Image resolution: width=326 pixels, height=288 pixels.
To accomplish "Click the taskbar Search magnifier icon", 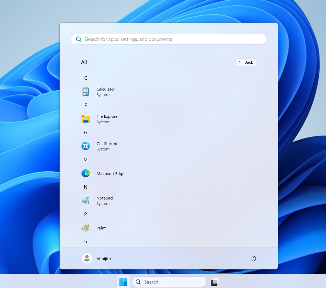I will [138, 282].
